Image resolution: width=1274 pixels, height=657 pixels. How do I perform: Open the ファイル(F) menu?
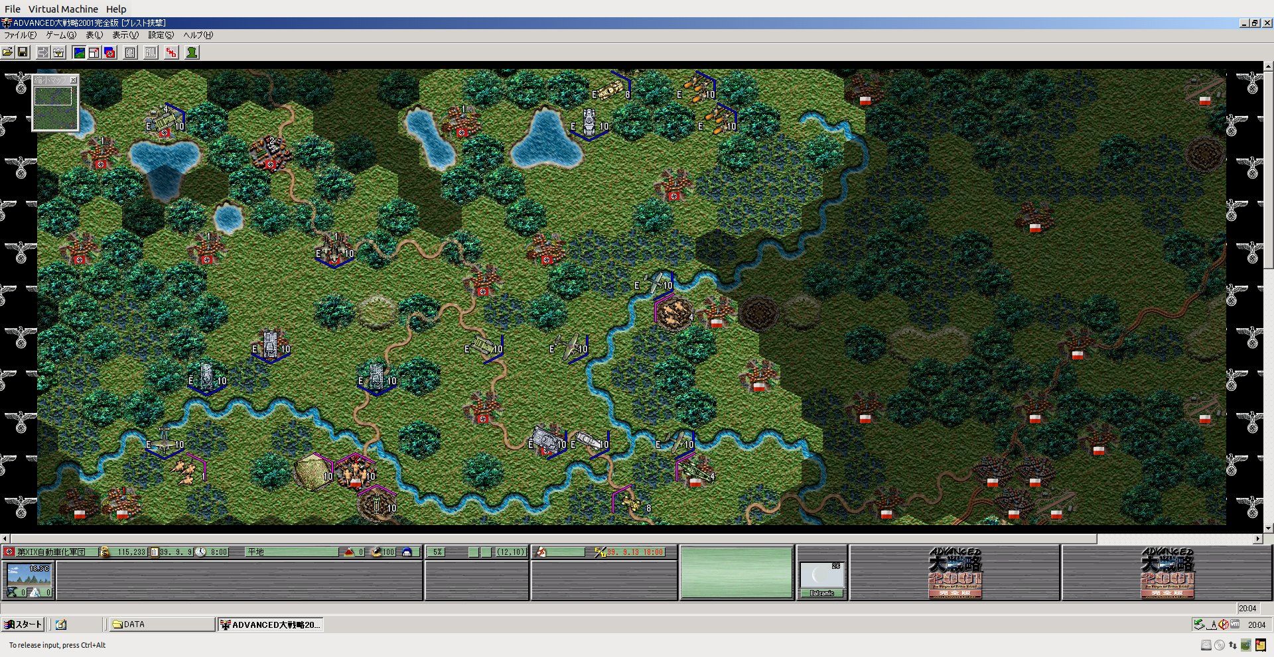(21, 35)
